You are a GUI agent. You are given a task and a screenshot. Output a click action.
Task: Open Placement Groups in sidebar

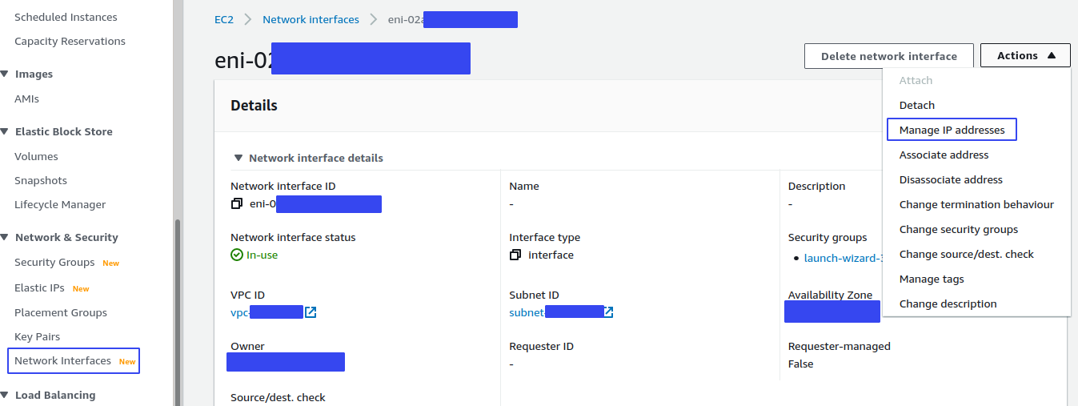tap(61, 313)
